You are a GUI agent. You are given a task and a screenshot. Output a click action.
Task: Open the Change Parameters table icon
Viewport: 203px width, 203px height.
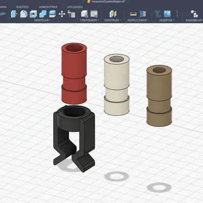[x=72, y=14]
